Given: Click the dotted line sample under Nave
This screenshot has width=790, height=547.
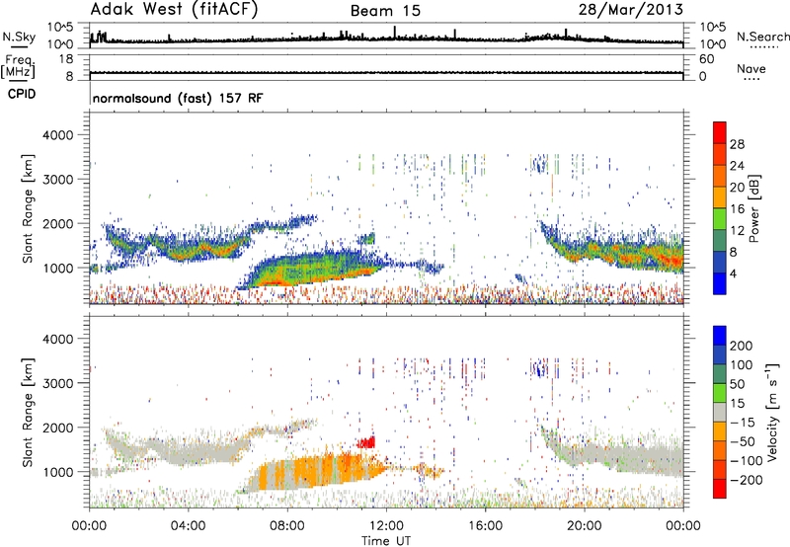Looking at the screenshot, I should (x=751, y=80).
